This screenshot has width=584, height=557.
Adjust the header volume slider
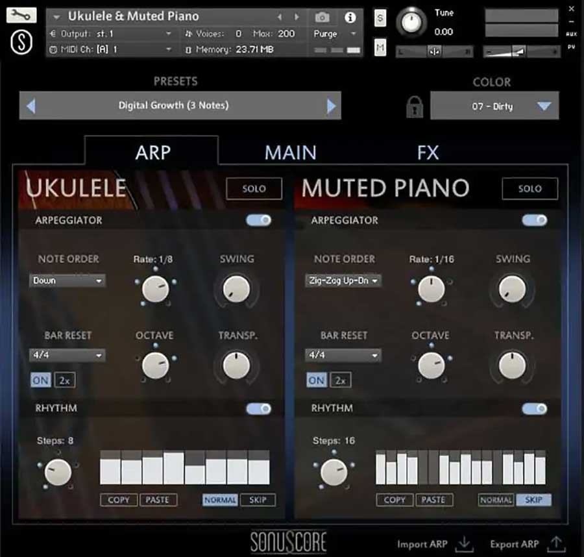[522, 51]
